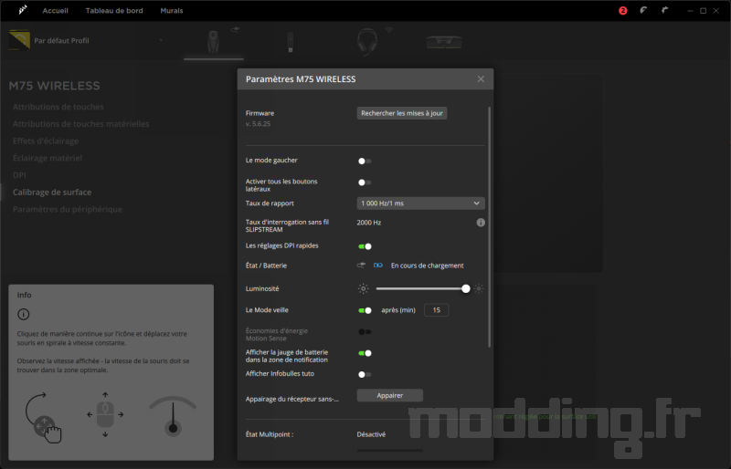Select Attributions de touches matérielles
The width and height of the screenshot is (731, 469).
81,124
